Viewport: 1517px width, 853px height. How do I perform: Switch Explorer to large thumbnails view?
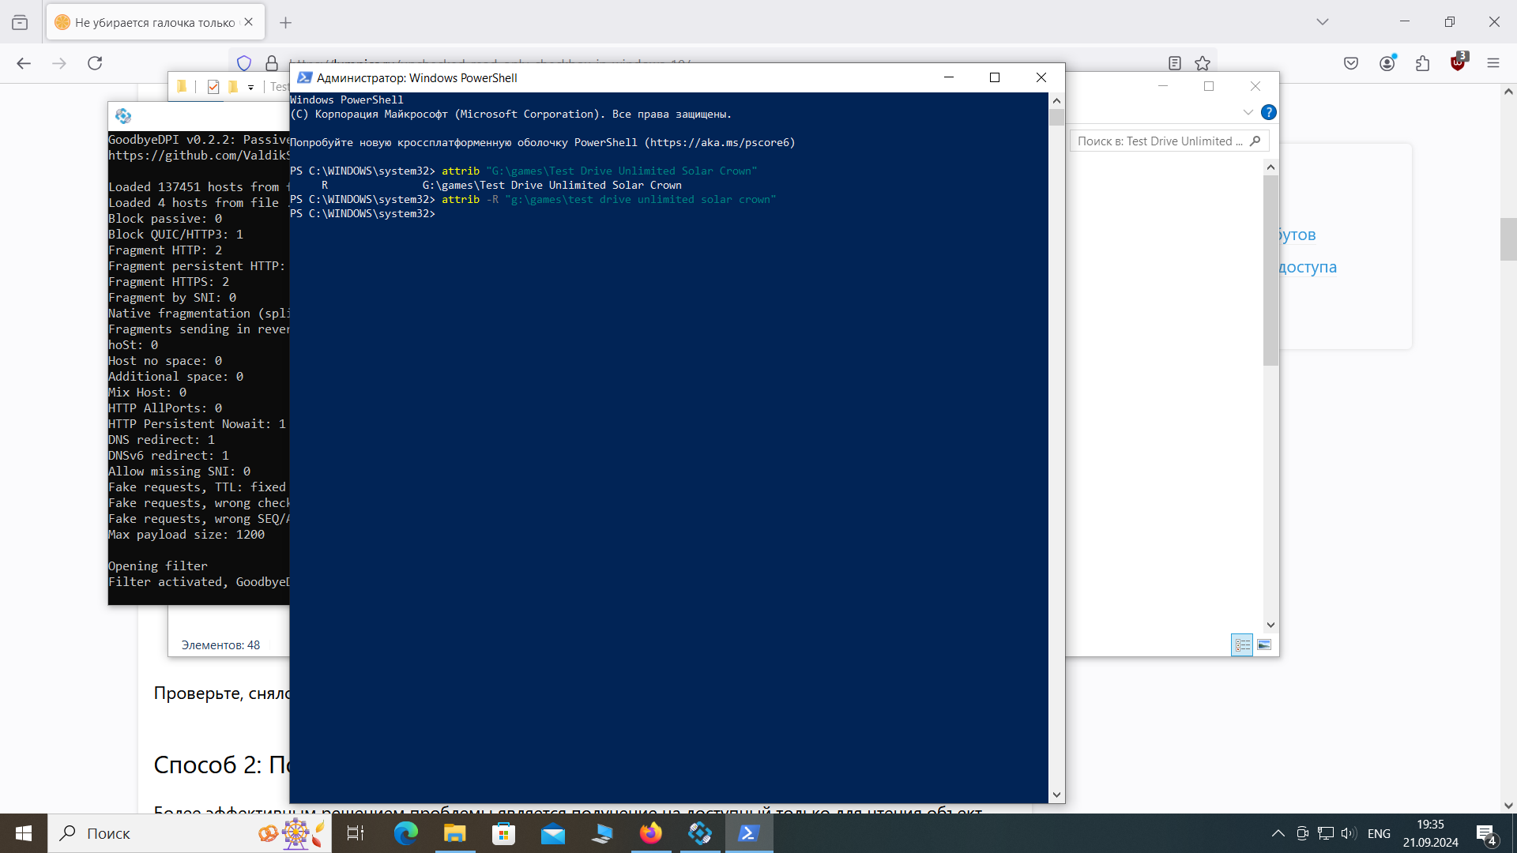1264,645
